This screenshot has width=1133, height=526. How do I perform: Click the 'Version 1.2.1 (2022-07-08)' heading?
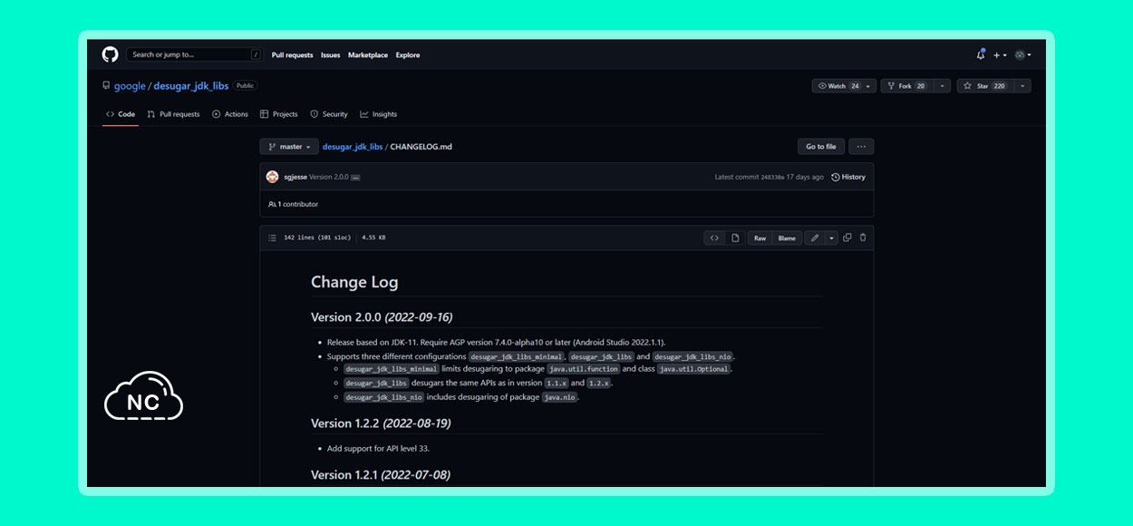[x=381, y=475]
